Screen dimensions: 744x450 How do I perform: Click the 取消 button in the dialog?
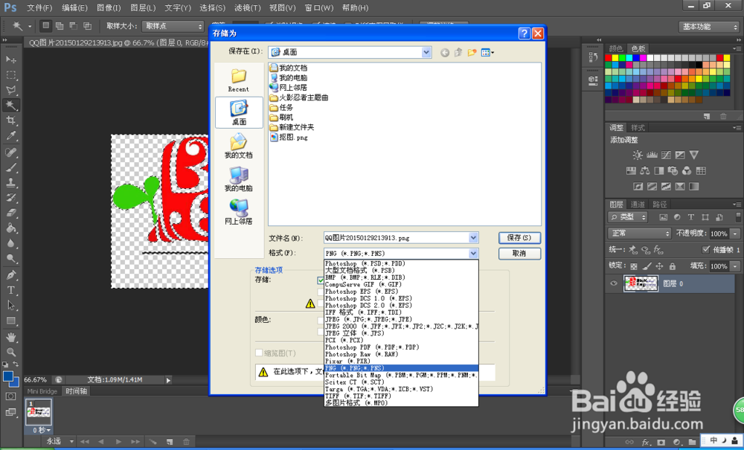519,254
